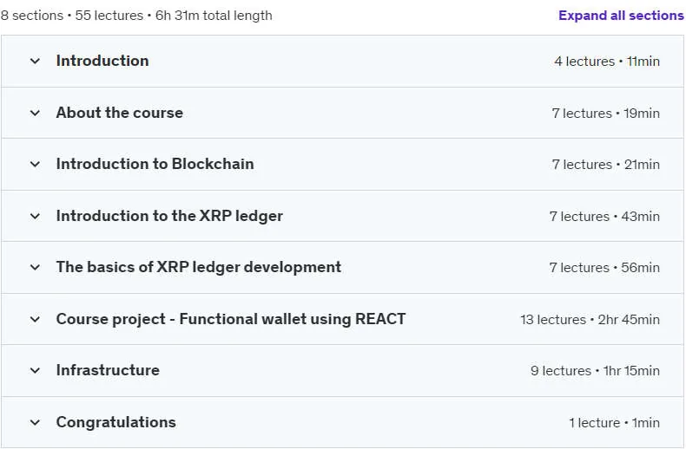
Task: Open the About the course section title
Action: tap(120, 113)
